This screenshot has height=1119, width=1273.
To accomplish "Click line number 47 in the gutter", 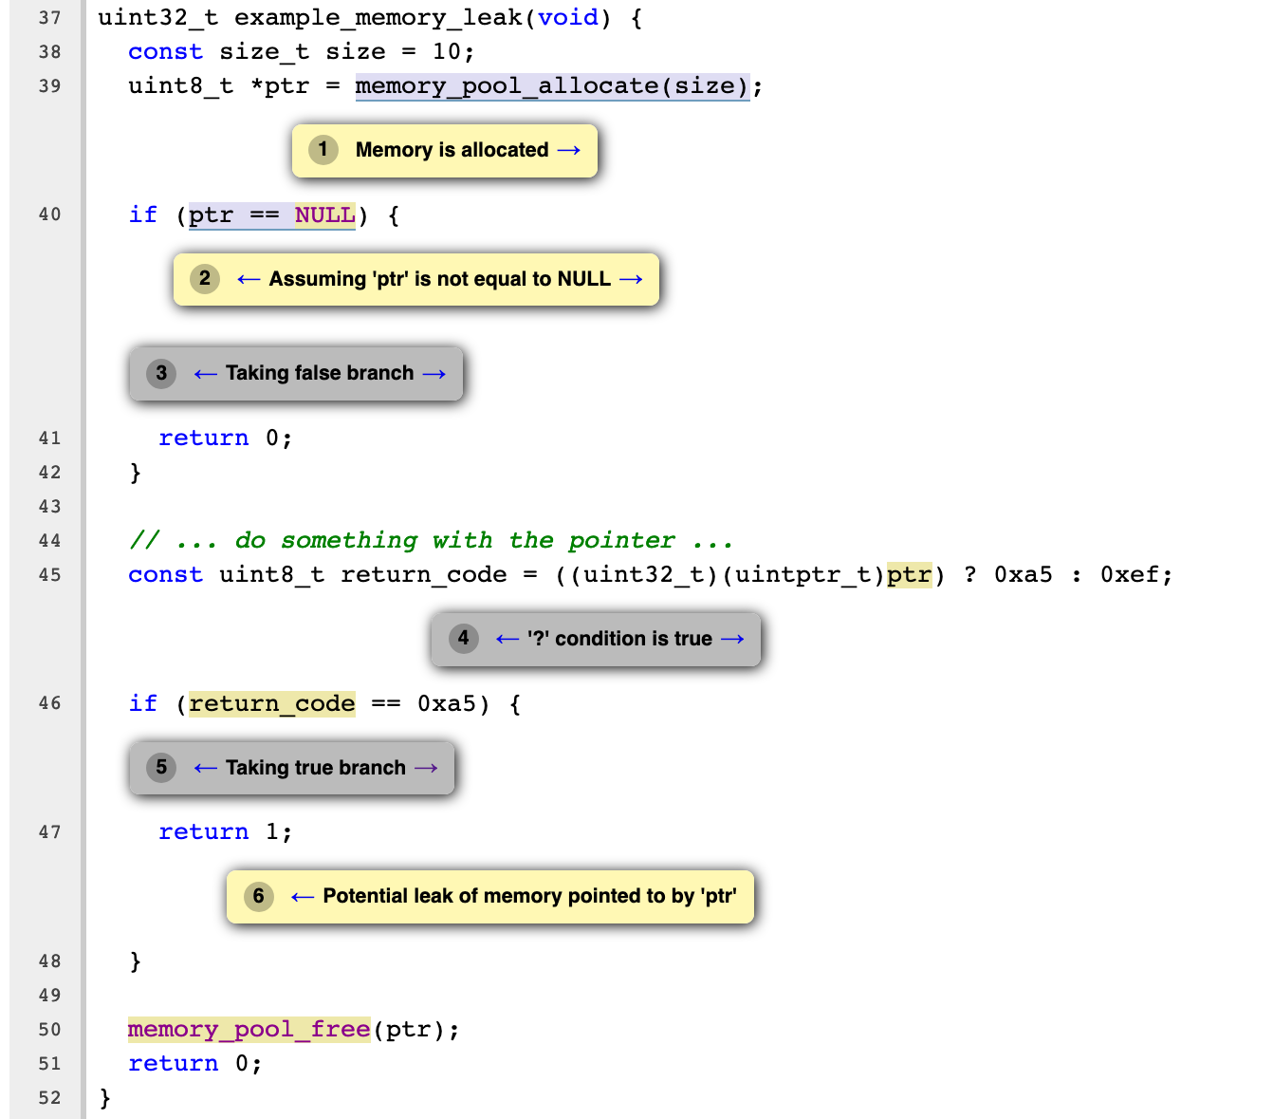I will pos(49,832).
